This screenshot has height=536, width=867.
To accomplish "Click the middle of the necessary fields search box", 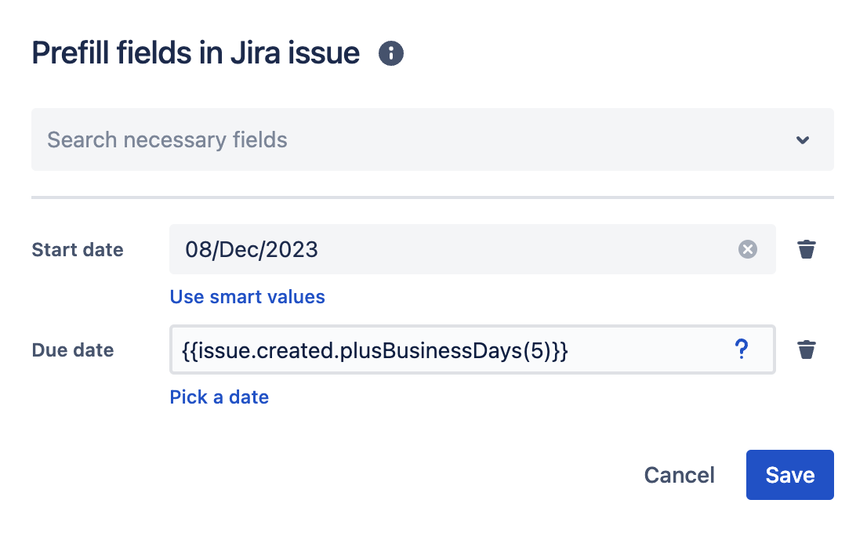I will 432,140.
